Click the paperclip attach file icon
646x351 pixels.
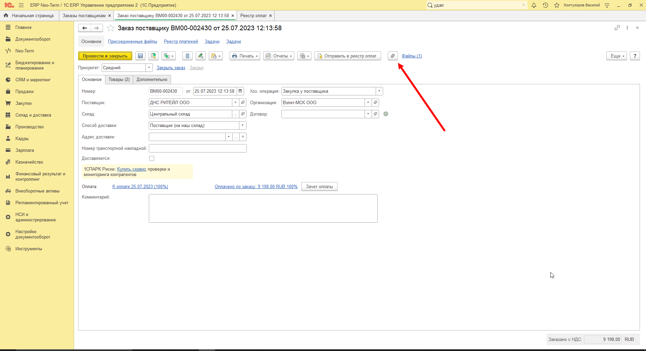click(393, 56)
